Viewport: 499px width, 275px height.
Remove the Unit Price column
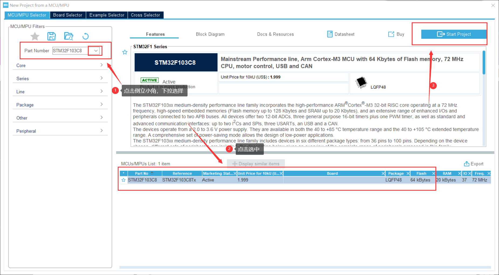(x=281, y=173)
